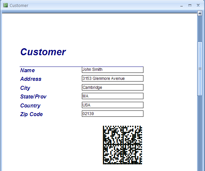This screenshot has width=205, height=171.
Task: Click the Data Matrix barcode image
Action: [x=122, y=145]
